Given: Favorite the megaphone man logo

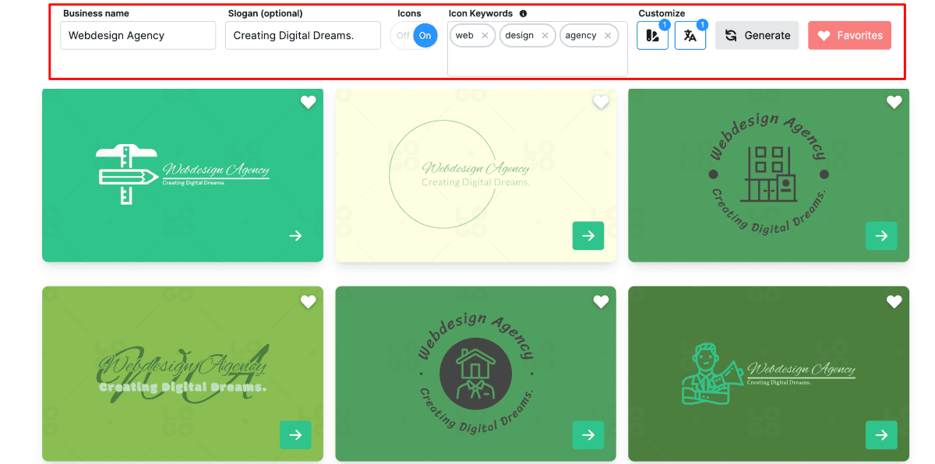Looking at the screenshot, I should (x=894, y=301).
